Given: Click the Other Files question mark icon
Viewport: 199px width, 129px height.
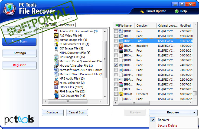Looking at the screenshot, I should (56, 87).
